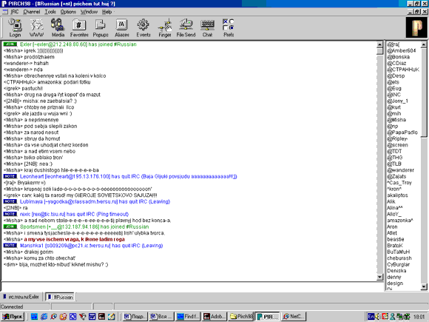This screenshot has height=322, width=429.
Task: Open the Tools menu
Action: 50,12
